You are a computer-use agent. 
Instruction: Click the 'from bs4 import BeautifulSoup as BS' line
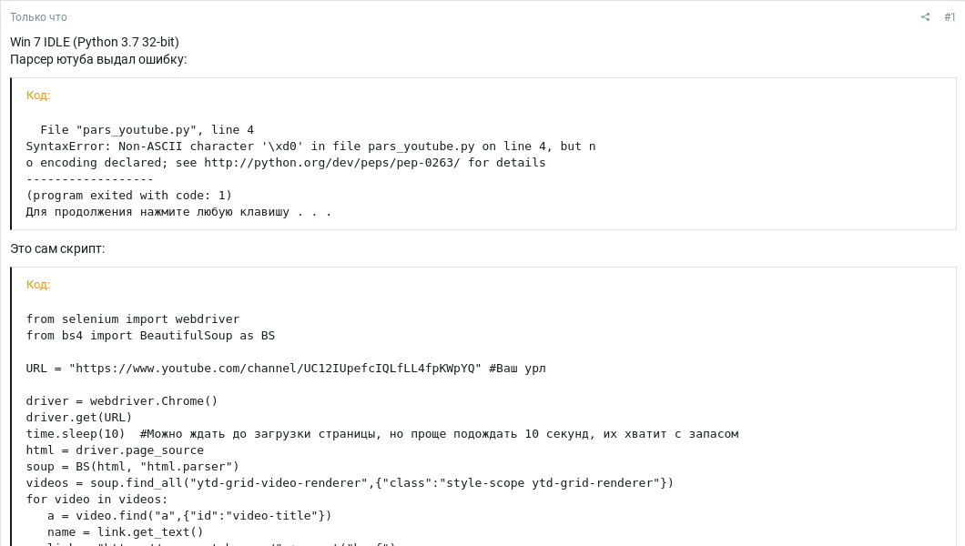tap(150, 336)
